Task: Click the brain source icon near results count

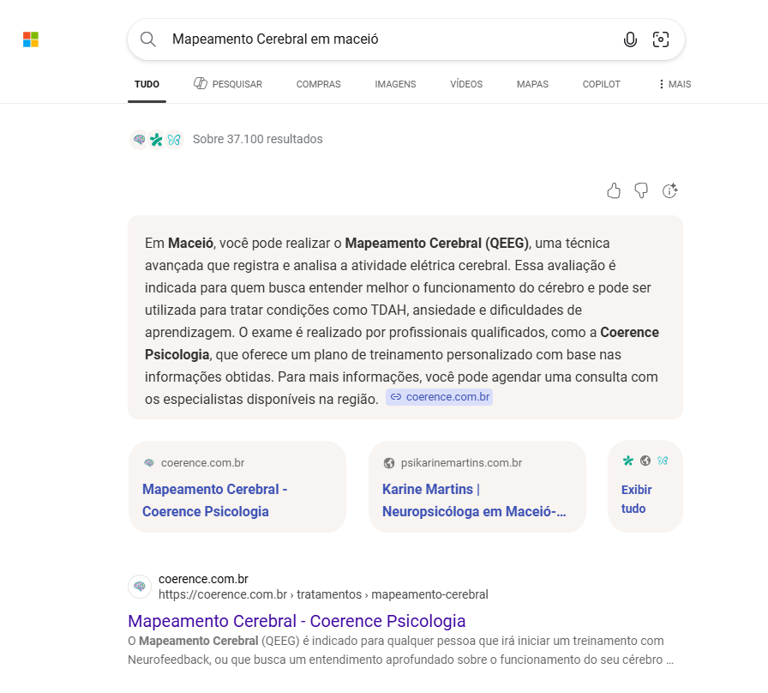Action: (139, 140)
